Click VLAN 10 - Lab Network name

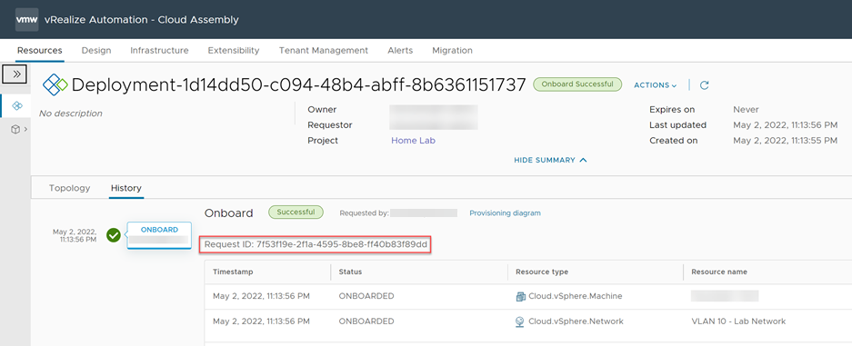click(x=738, y=321)
